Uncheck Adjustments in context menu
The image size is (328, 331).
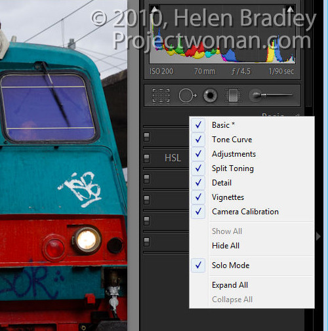pyautogui.click(x=252, y=154)
